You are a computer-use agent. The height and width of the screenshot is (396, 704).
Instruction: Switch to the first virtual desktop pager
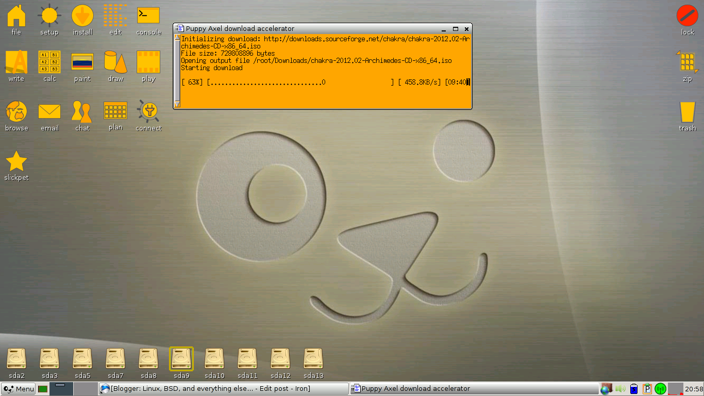coord(61,389)
